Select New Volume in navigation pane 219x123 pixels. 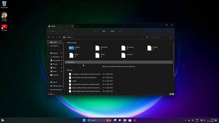click(56, 90)
